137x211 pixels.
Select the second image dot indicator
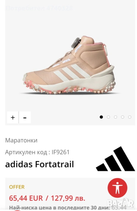(108, 117)
